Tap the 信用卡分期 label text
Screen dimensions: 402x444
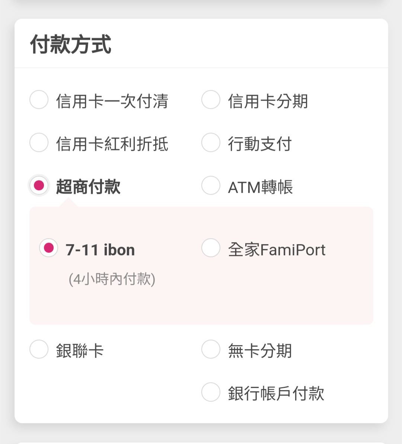[268, 101]
